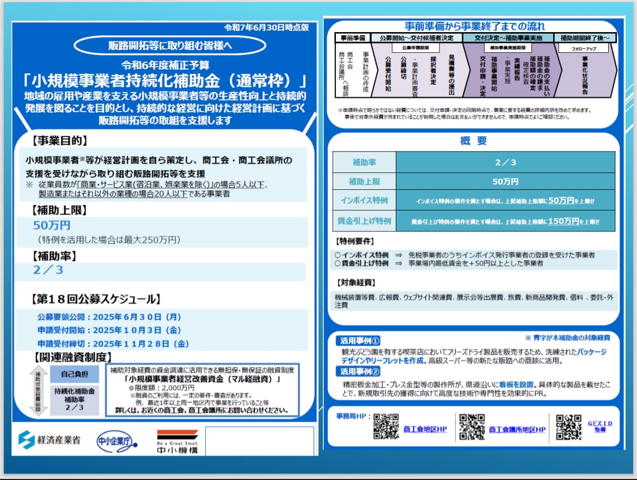Screen dimensions: 637x480
Task: Click the 【特例要件】 heading
Action: (354, 241)
